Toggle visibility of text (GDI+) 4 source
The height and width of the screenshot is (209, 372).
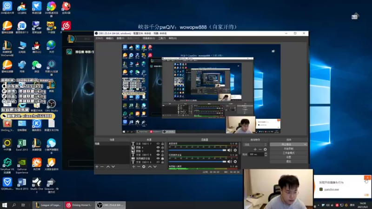click(x=158, y=162)
